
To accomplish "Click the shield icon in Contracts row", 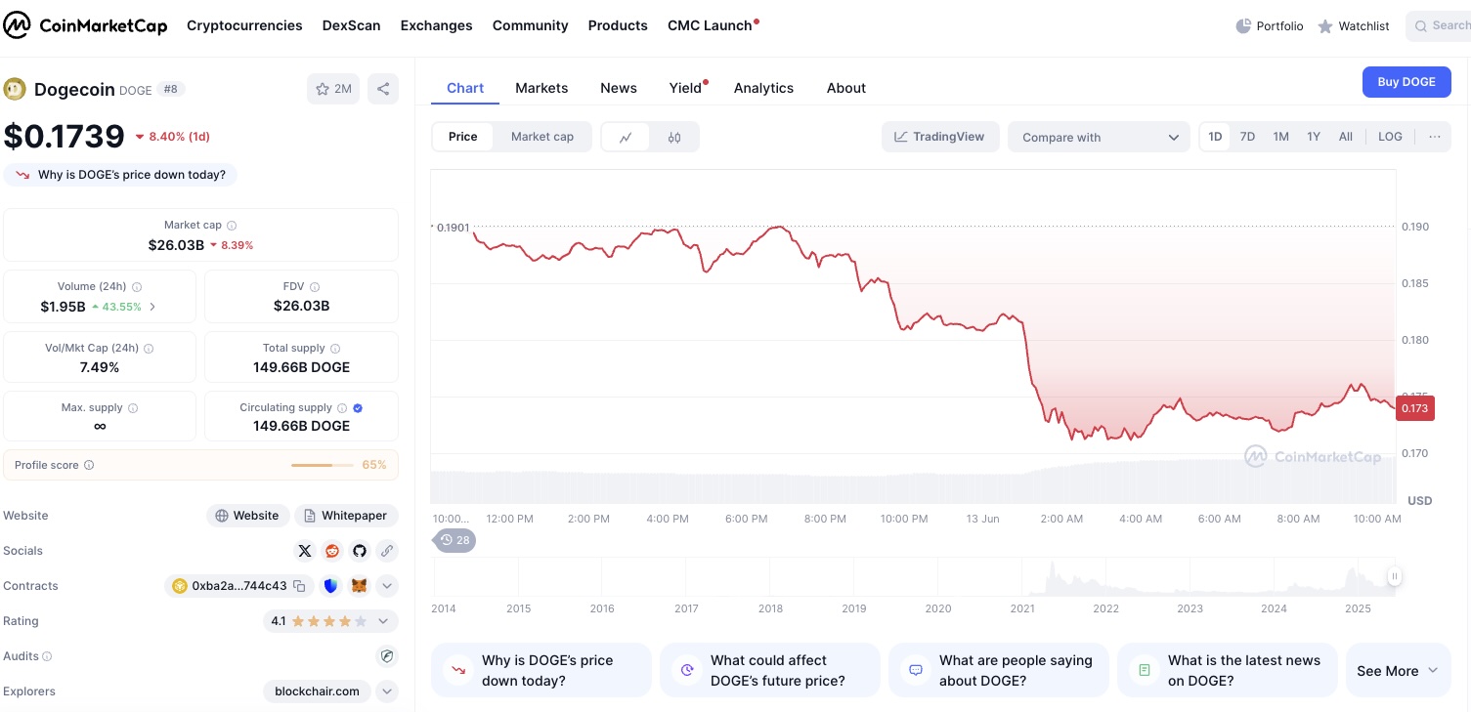I will coord(330,586).
